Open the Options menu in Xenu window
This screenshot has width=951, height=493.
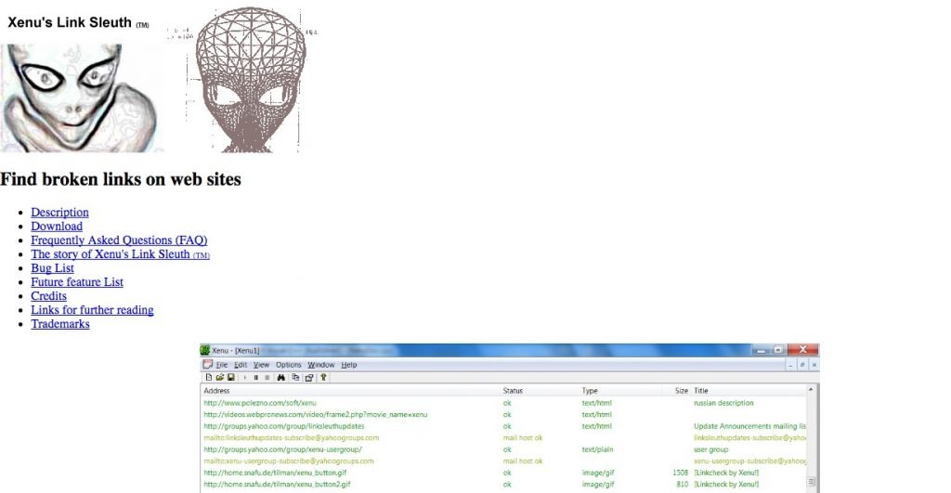pos(288,365)
